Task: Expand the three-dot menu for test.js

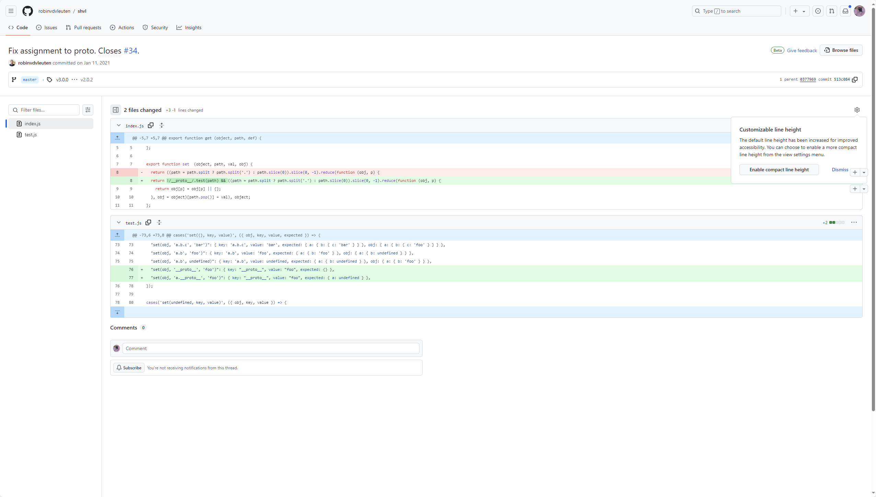Action: point(854,222)
